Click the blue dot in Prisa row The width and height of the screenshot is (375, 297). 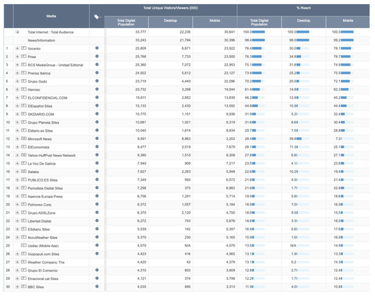[x=97, y=56]
